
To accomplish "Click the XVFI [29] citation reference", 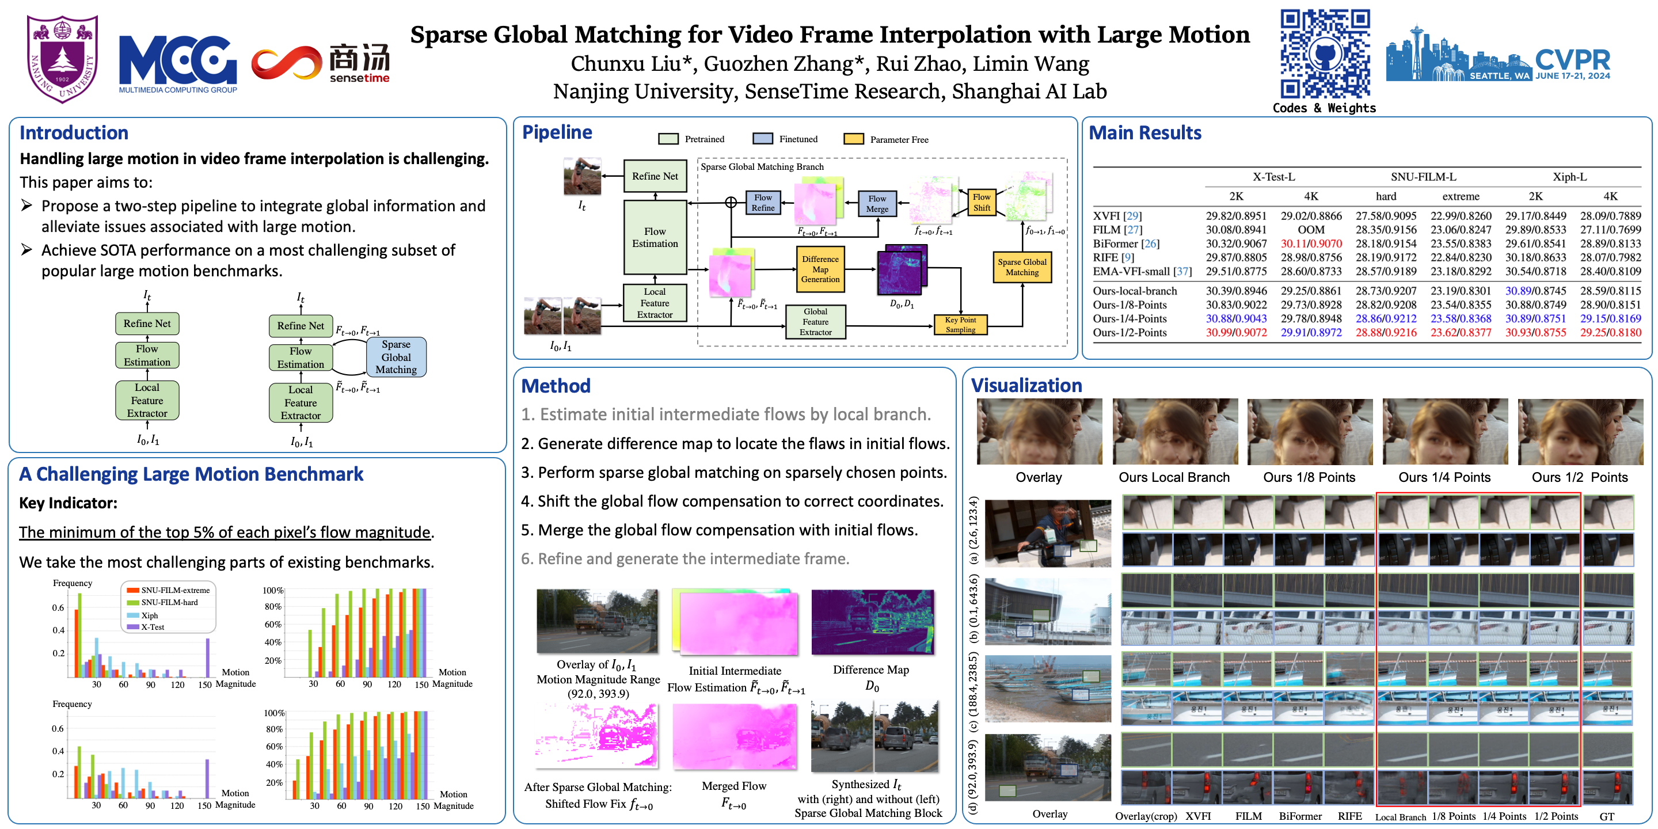I will tap(1132, 216).
